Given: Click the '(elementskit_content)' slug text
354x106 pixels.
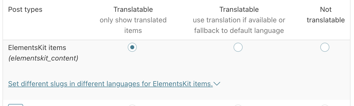Looking at the screenshot, I should [x=43, y=58].
